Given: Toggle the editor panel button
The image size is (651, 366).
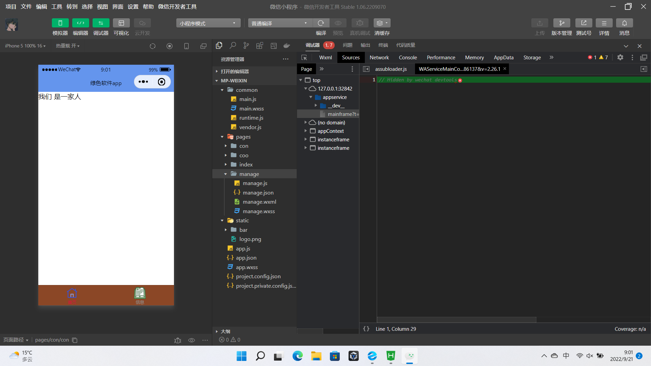Looking at the screenshot, I should pyautogui.click(x=80, y=23).
